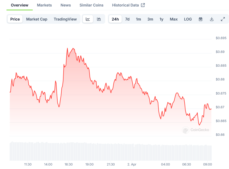The width and height of the screenshot is (229, 169).
Task: Click the $0.685 price axis label
Action: pos(221,66)
